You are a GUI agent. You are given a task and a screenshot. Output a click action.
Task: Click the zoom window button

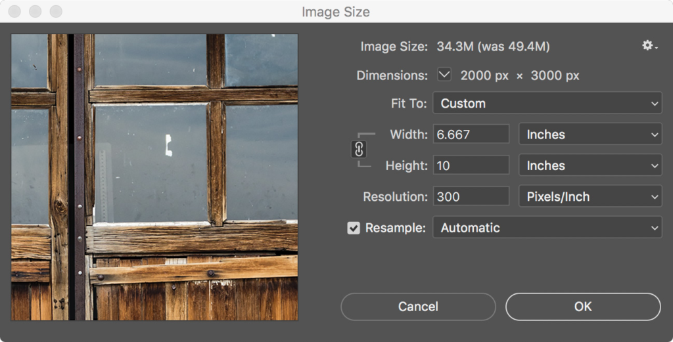[56, 12]
